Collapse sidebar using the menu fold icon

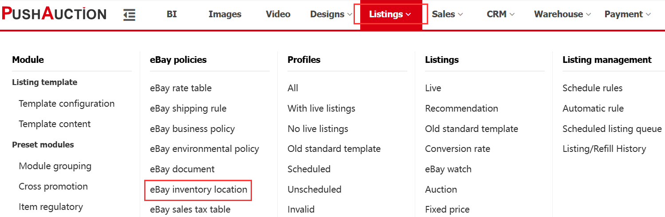pyautogui.click(x=129, y=15)
